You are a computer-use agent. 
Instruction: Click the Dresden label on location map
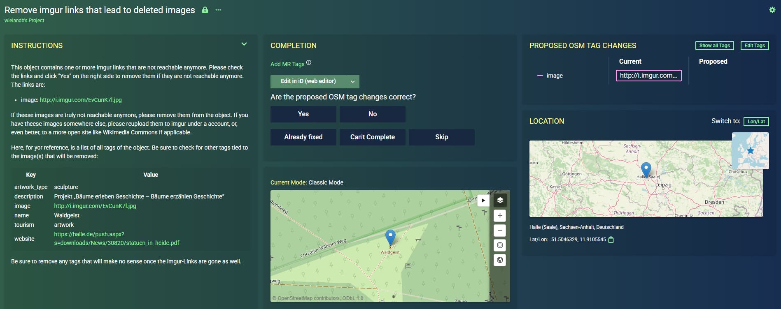click(x=714, y=202)
